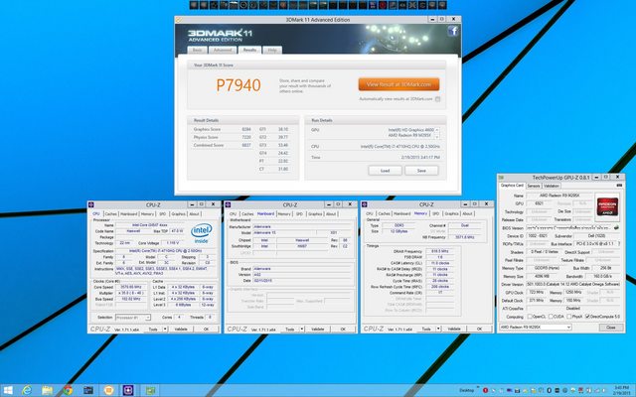Open the processor Selection dropdown in CPU-Z
Viewport: 636px width, 397px height.
coord(133,318)
